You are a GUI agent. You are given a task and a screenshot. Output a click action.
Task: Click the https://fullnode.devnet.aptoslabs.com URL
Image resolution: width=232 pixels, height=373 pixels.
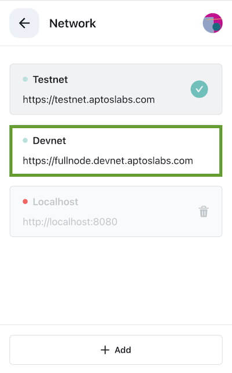pyautogui.click(x=108, y=161)
